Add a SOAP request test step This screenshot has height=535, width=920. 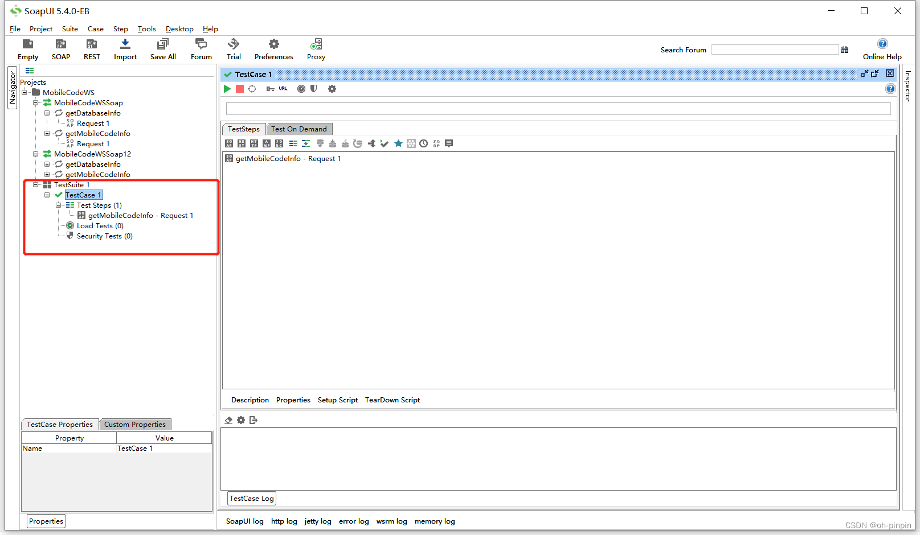pyautogui.click(x=229, y=143)
